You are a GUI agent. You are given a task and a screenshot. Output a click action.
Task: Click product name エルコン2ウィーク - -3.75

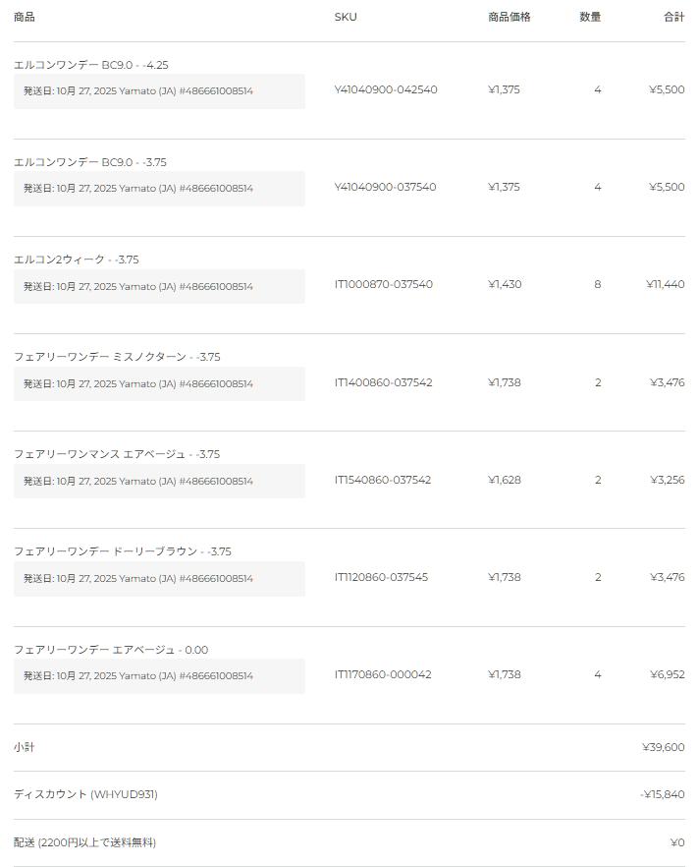click(x=76, y=260)
